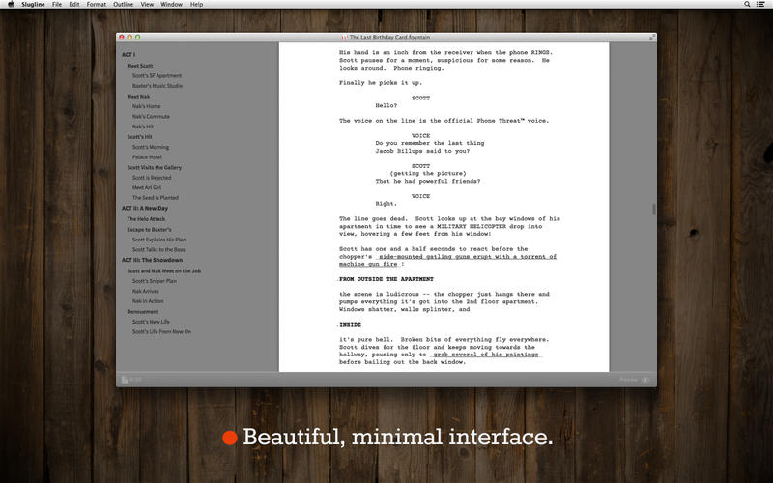Go to Scott's Sniper Plan entry

[x=155, y=281]
